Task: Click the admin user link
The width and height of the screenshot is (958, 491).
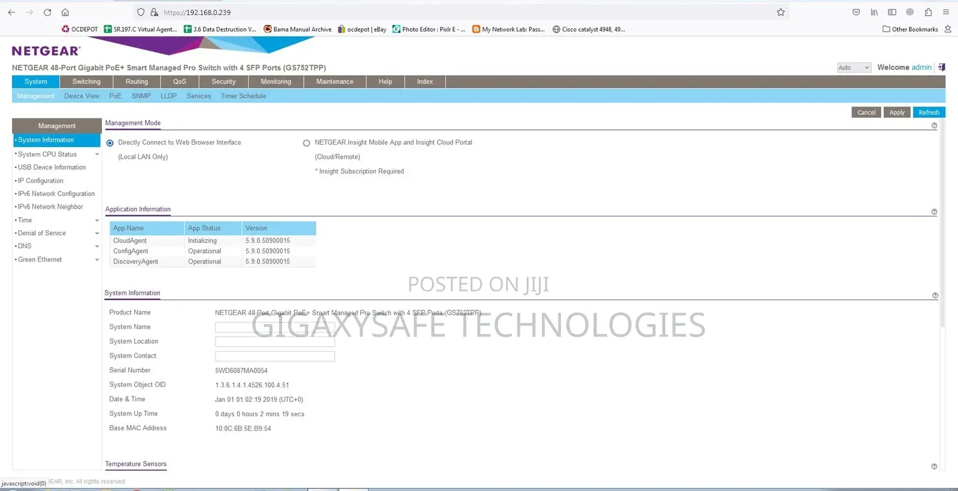Action: tap(921, 68)
